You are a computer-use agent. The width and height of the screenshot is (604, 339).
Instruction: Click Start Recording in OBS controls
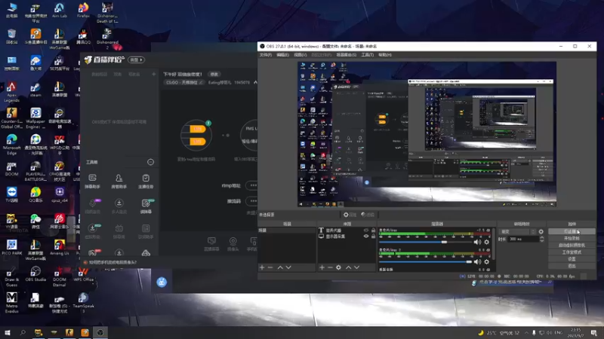(x=572, y=238)
